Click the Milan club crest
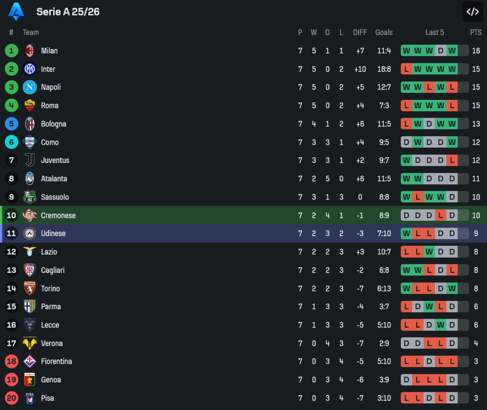Viewport: 487px width, 410px height. [29, 50]
